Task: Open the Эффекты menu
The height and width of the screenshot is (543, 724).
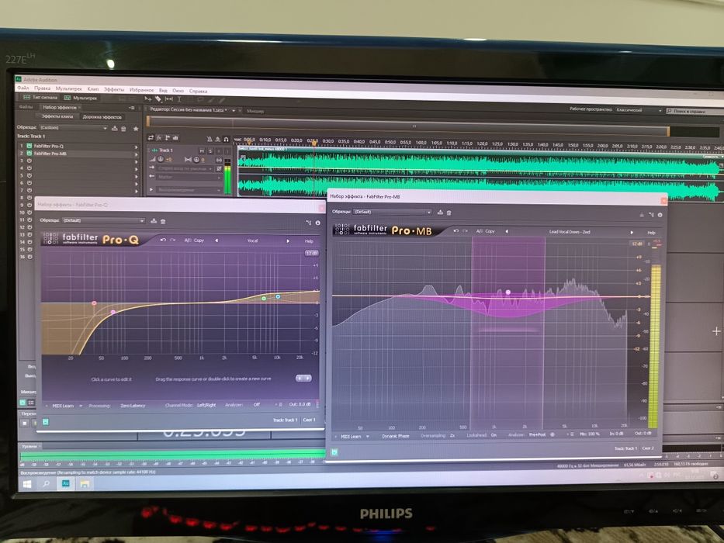Action: click(113, 89)
